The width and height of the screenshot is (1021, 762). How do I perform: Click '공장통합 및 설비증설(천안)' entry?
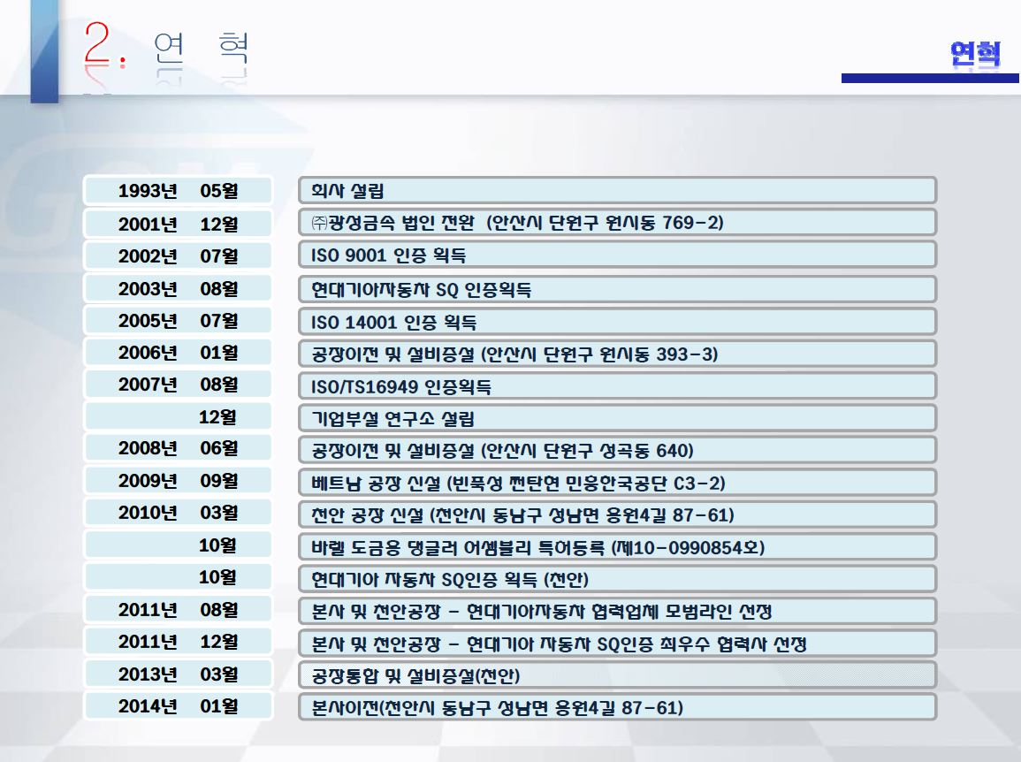coord(617,675)
